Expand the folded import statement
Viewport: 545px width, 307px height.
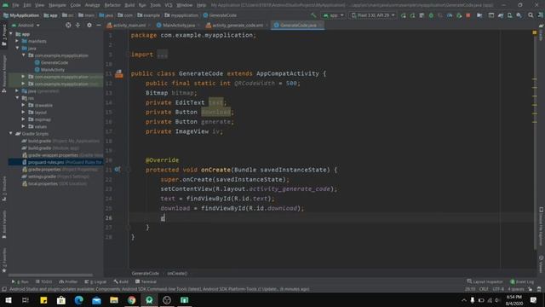point(162,55)
